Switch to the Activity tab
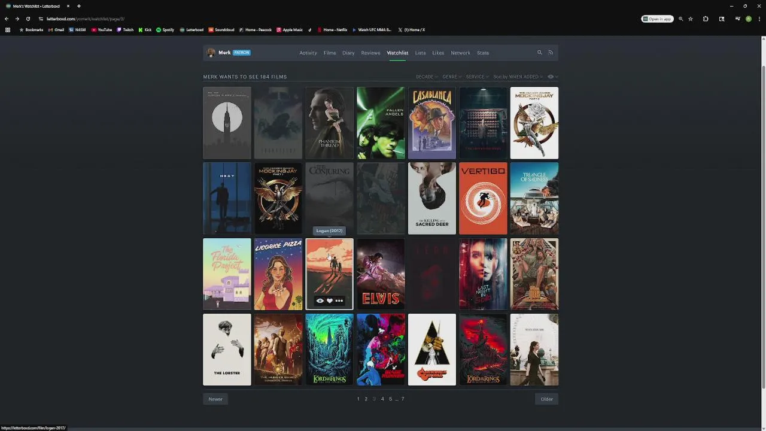Viewport: 766px width, 431px height. [x=308, y=53]
